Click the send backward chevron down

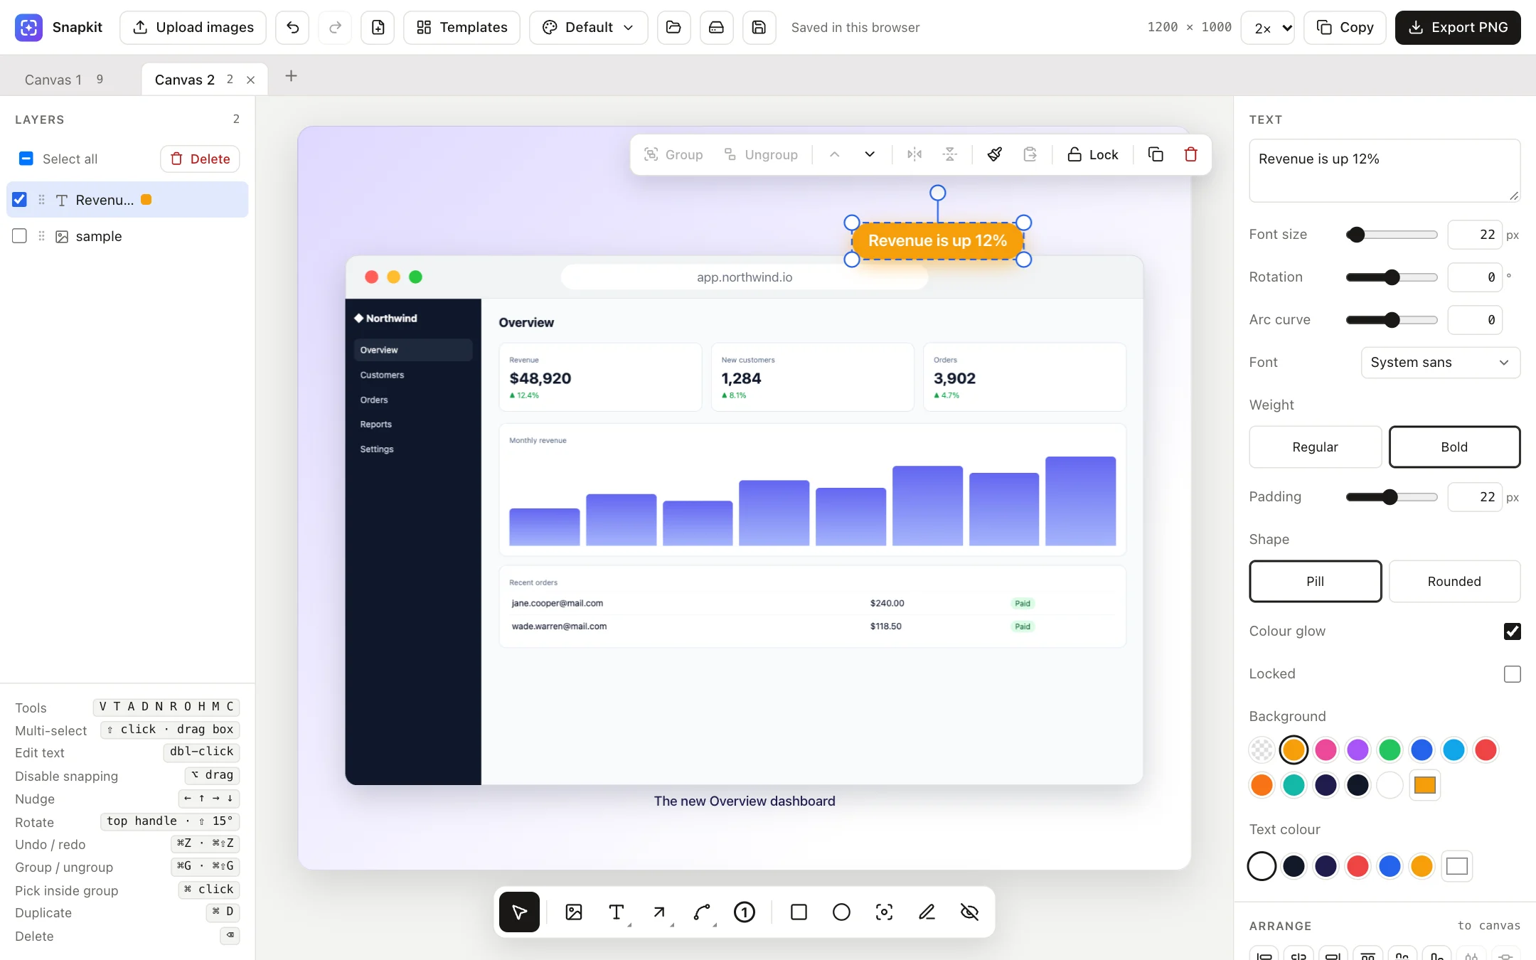(870, 154)
